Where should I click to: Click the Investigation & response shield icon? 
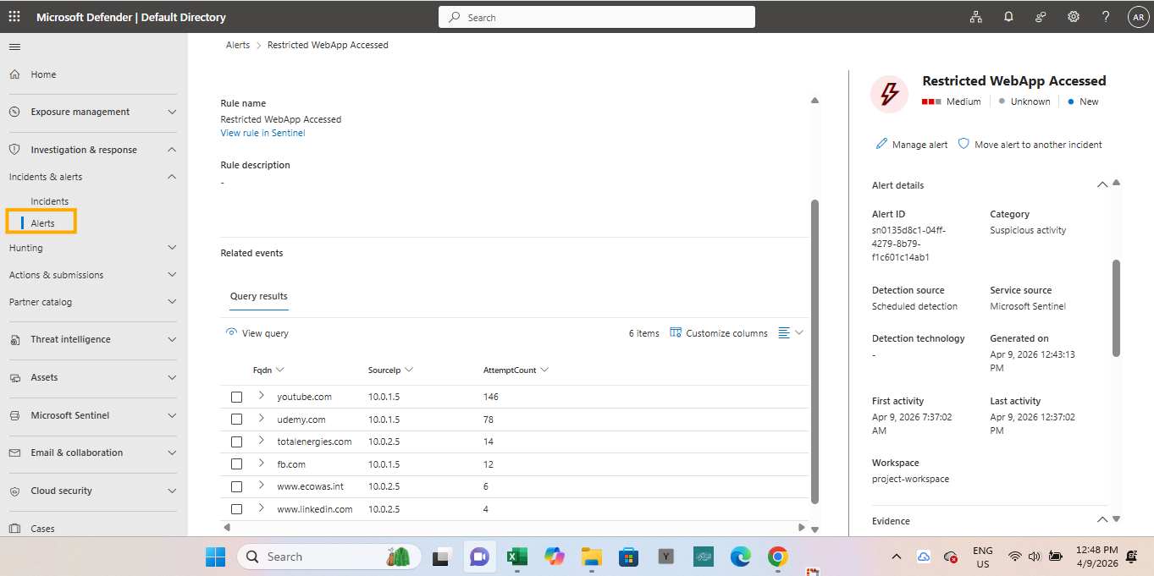click(14, 150)
